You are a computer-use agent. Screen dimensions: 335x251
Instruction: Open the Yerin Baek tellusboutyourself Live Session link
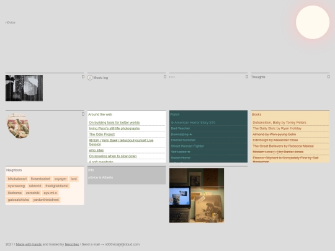(121, 142)
